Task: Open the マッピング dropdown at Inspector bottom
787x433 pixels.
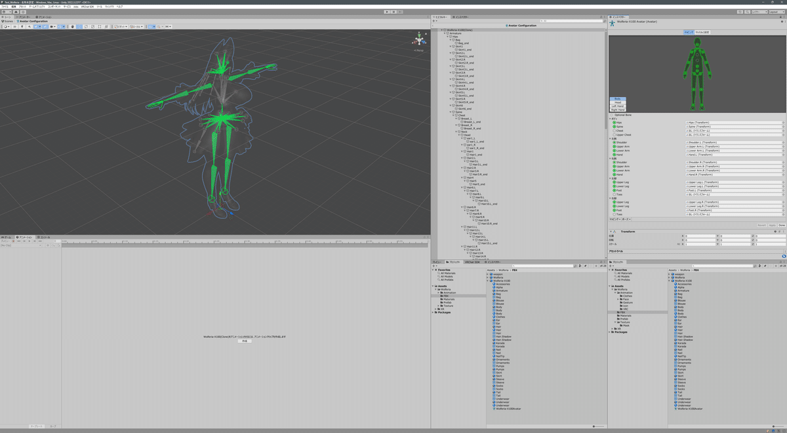Action: [x=615, y=219]
